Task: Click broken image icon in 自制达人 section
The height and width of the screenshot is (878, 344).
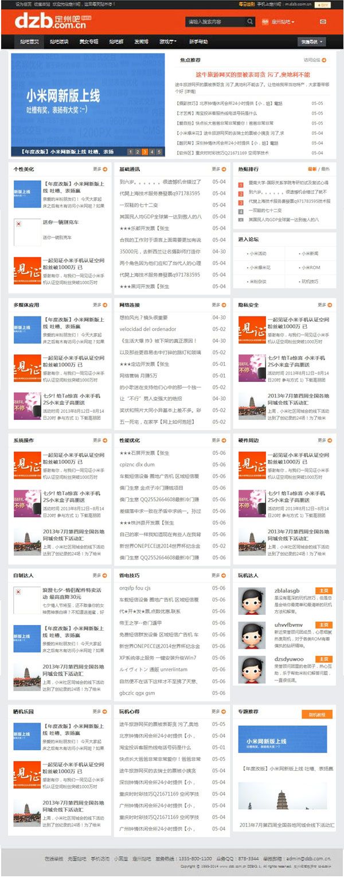Action: tap(18, 591)
